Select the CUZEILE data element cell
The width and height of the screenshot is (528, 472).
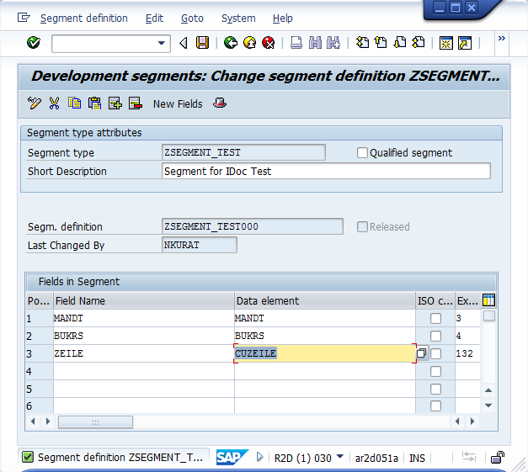(x=325, y=353)
